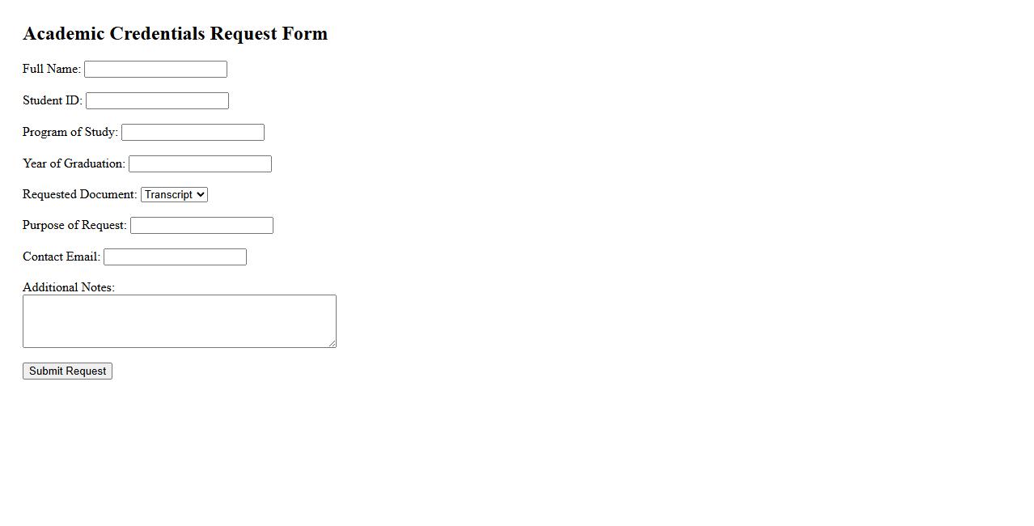Click the "Year of Graduation:" label

74,164
